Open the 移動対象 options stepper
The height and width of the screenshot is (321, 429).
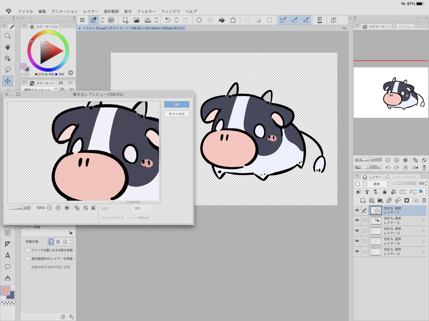click(71, 241)
